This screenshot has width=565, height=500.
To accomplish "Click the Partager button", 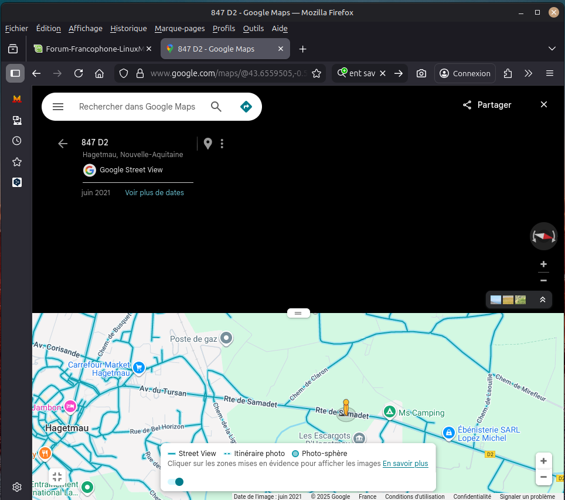I will 487,105.
